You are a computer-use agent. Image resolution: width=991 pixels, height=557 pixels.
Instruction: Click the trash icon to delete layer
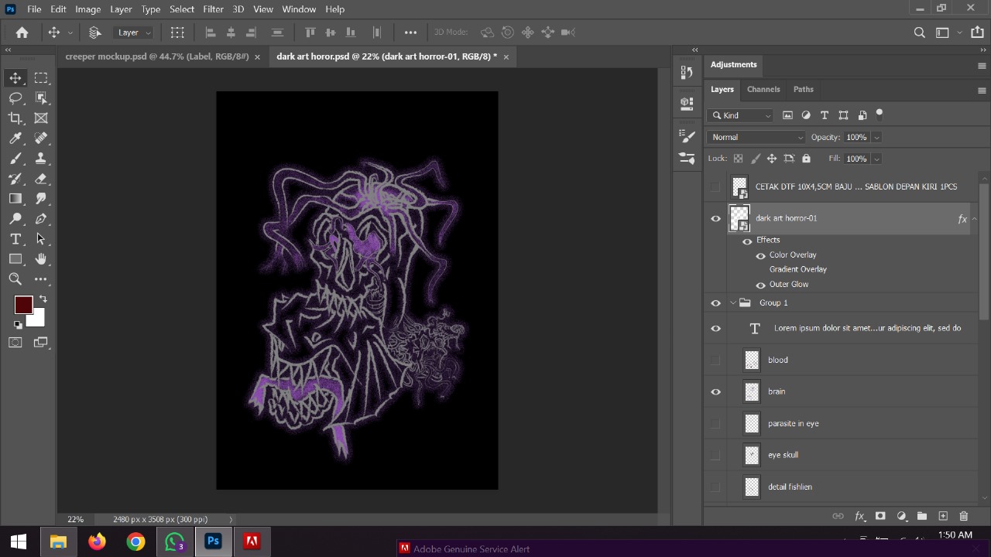pyautogui.click(x=963, y=516)
